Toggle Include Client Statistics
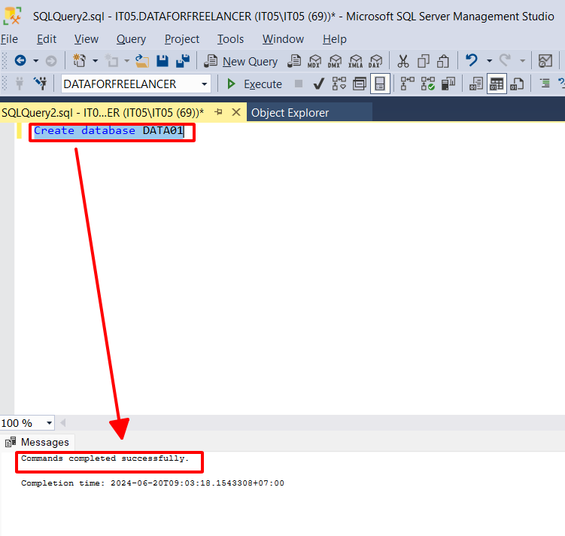This screenshot has height=536, width=565. (x=448, y=84)
